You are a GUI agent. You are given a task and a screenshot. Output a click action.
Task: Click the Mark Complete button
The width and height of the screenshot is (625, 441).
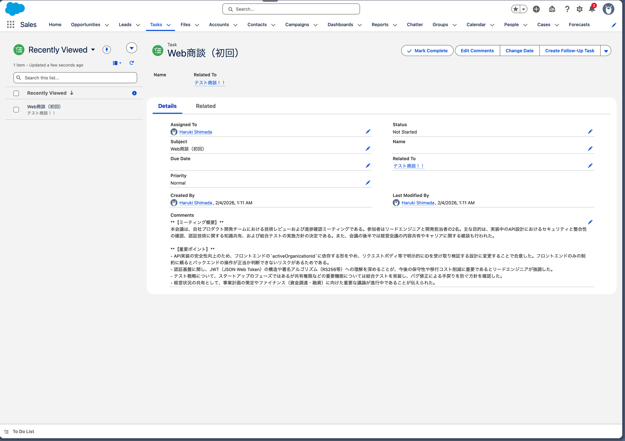(x=427, y=50)
